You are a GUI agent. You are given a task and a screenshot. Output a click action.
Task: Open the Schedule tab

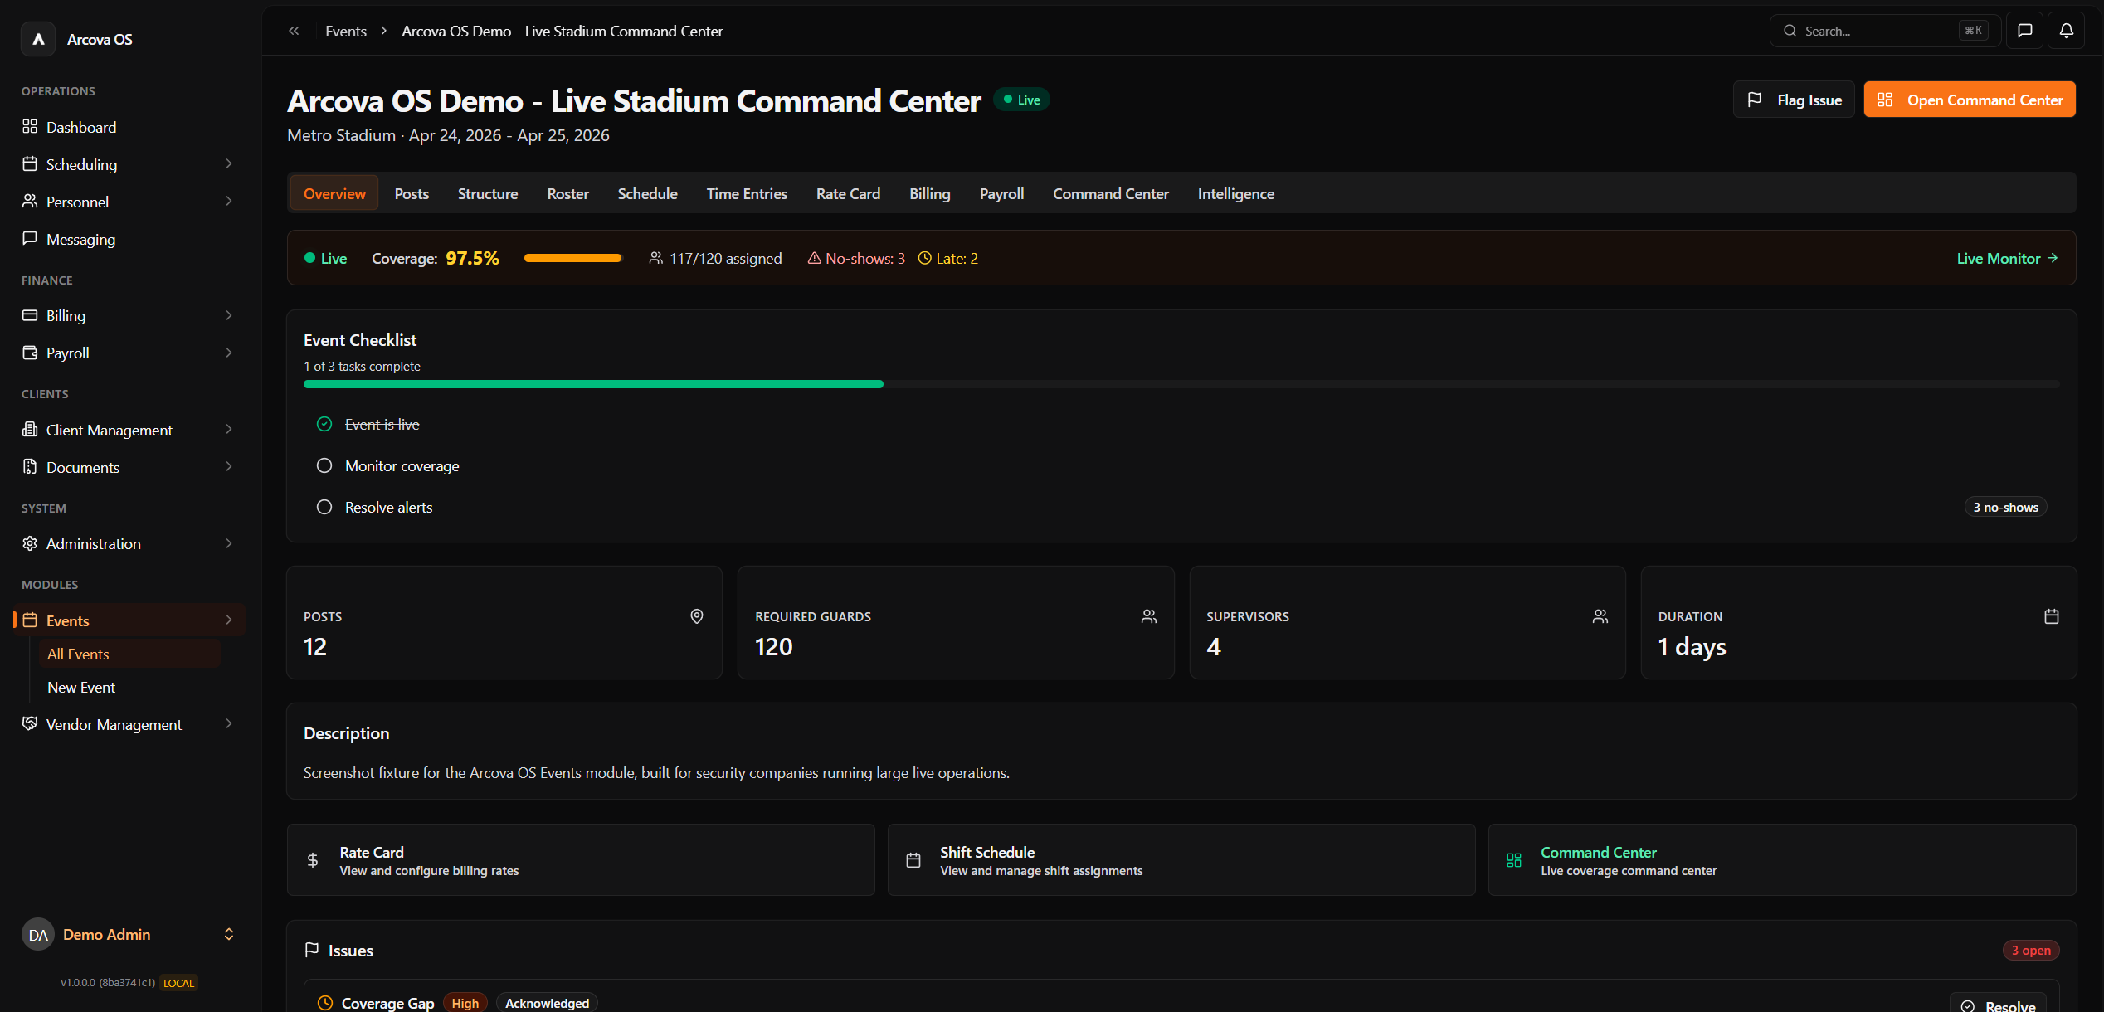click(647, 193)
